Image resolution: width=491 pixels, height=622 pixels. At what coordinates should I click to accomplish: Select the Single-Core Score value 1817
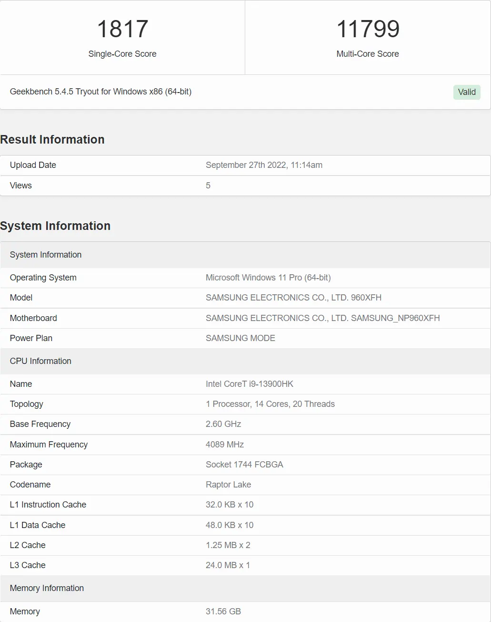[122, 29]
